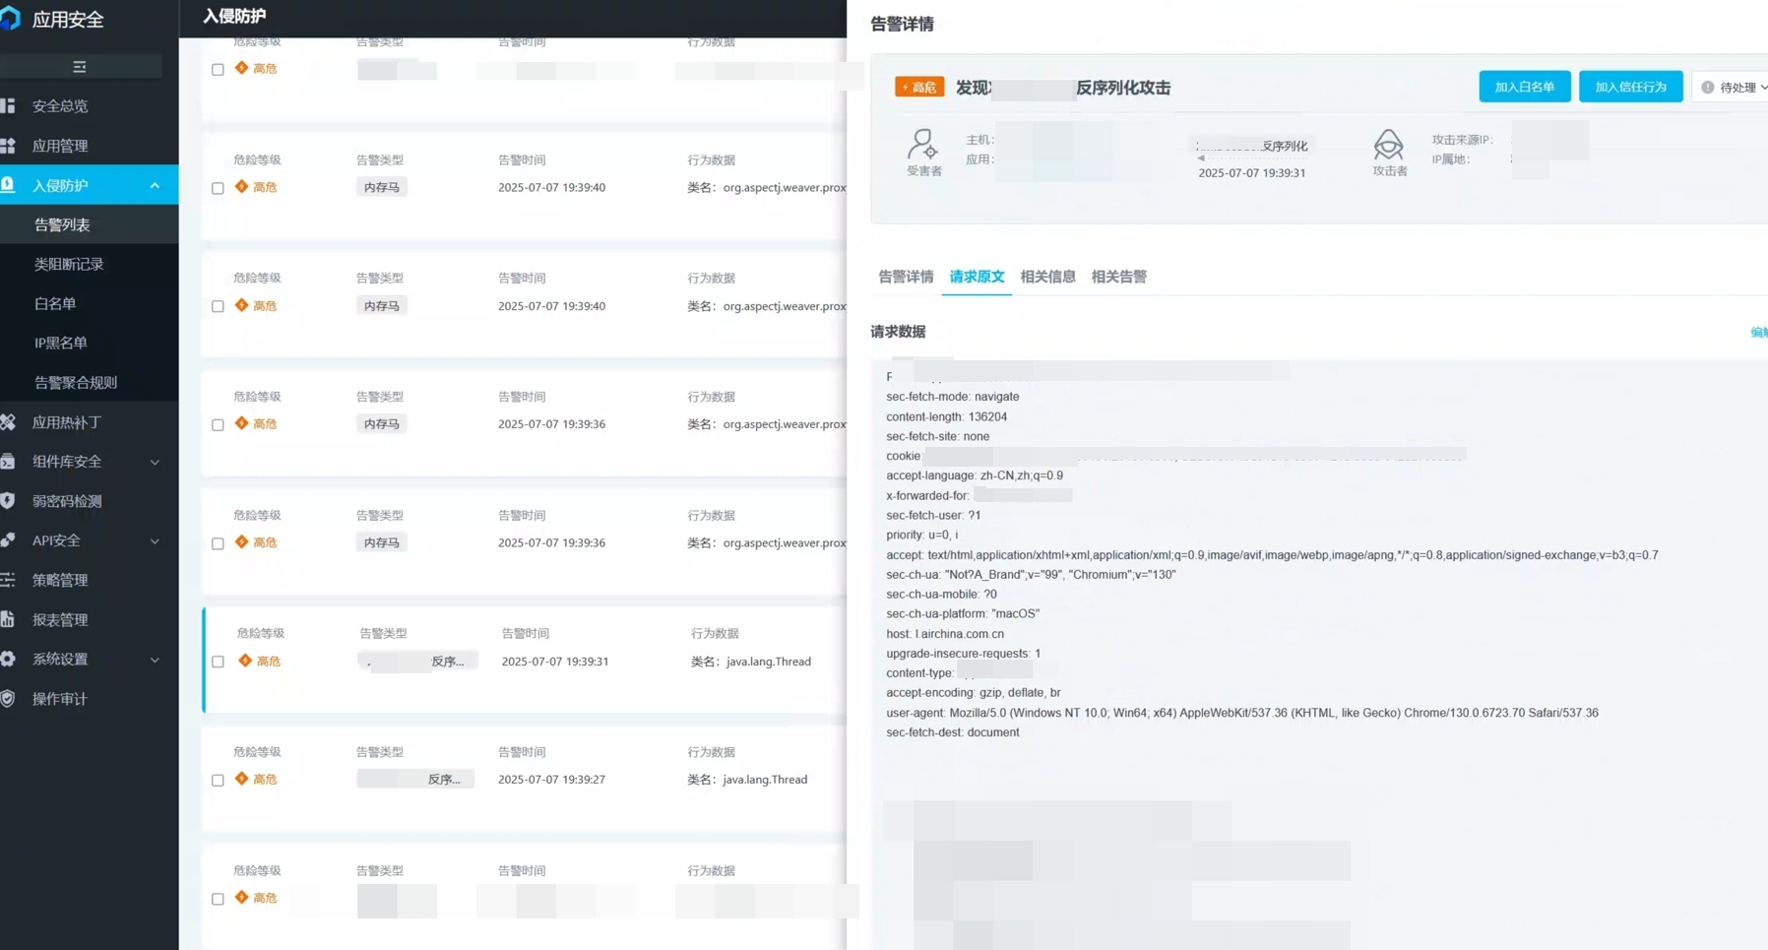Screen dimensions: 1768x950
Task: Tick the checkbox of the topmost alert row
Action: tap(218, 70)
